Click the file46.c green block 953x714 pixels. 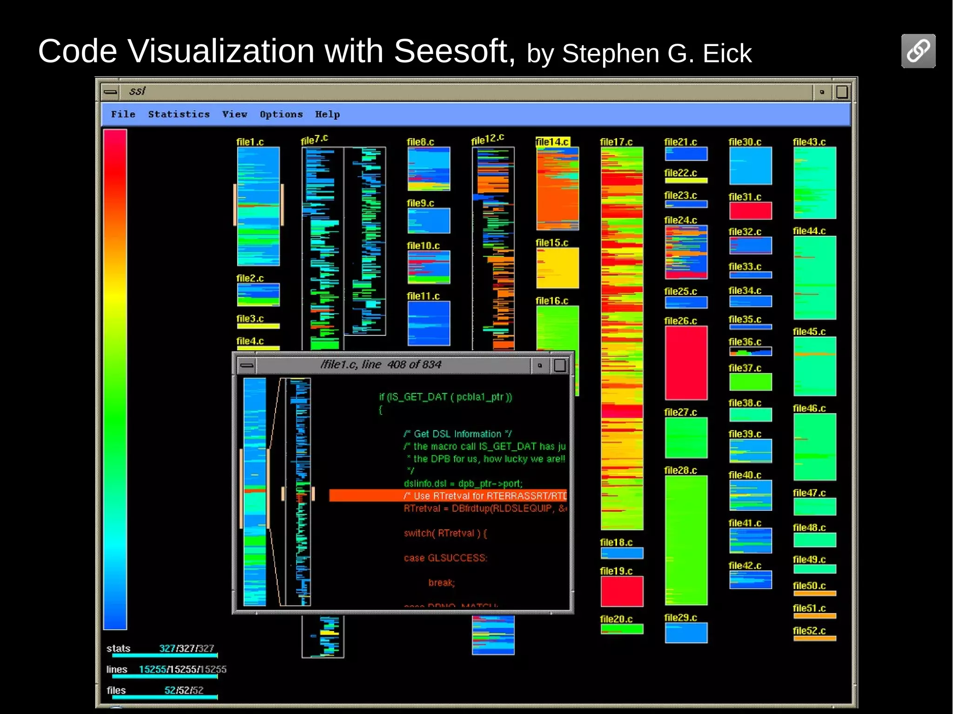coord(814,447)
